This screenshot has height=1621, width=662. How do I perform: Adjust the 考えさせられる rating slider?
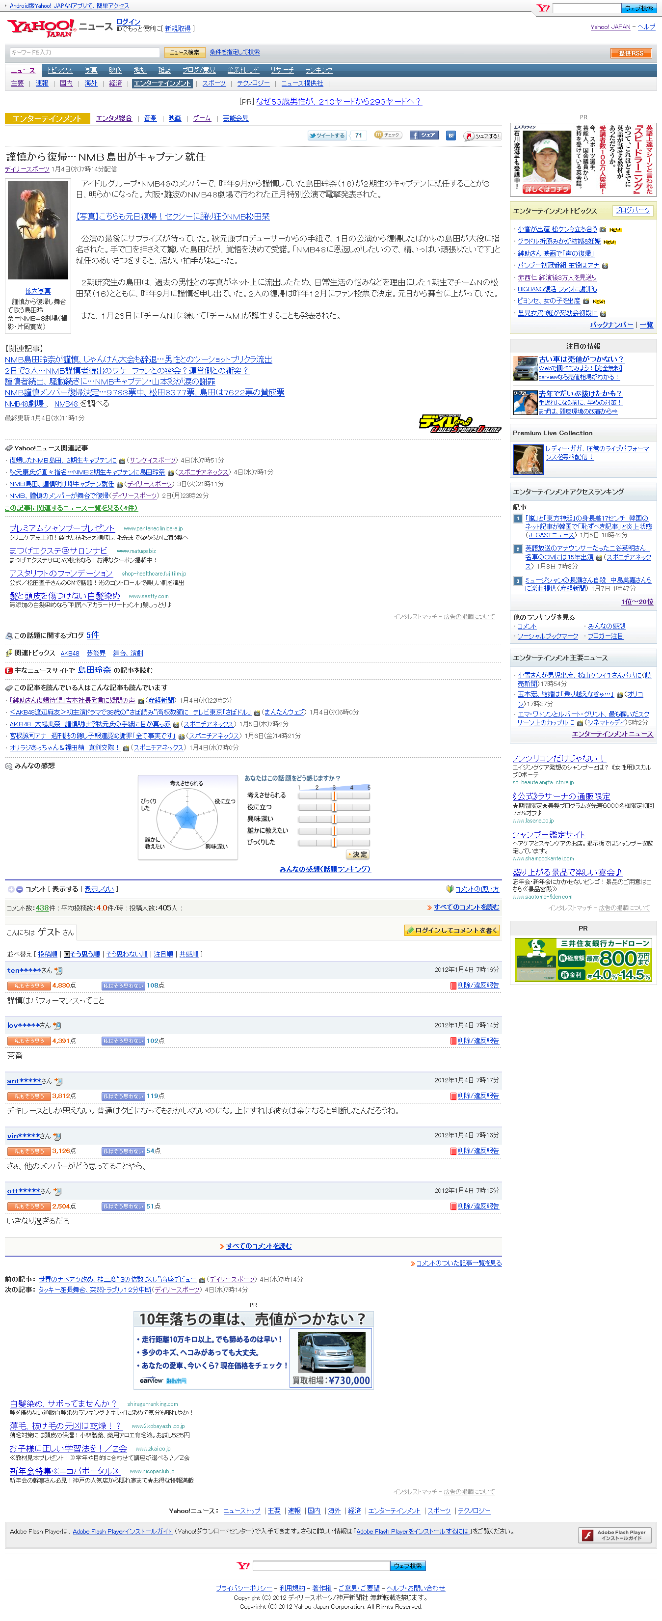334,796
